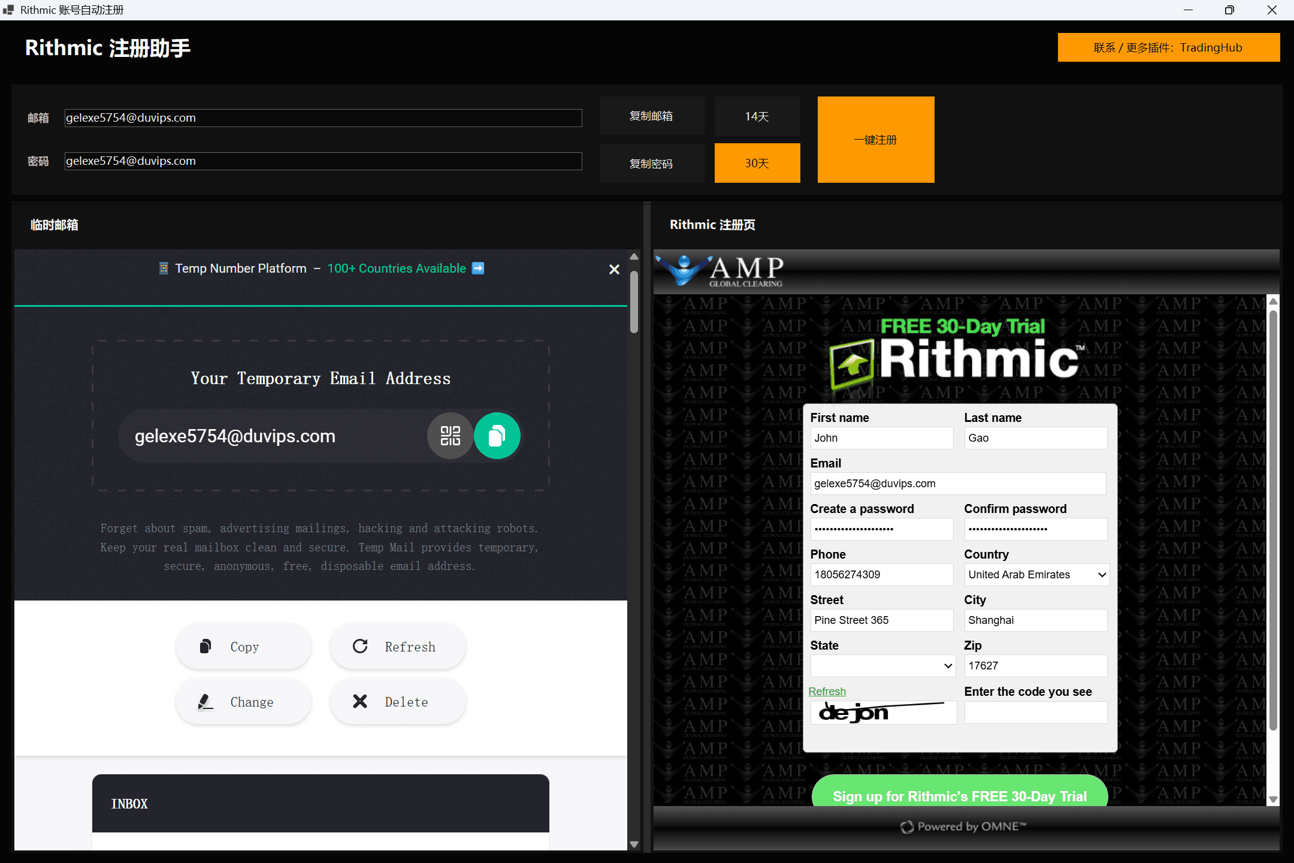Click the Change email button
Viewport: 1294px width, 863px height.
[243, 701]
